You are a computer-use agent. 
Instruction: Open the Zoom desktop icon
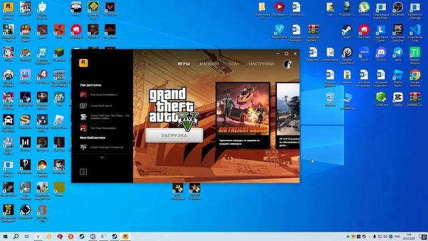364,54
